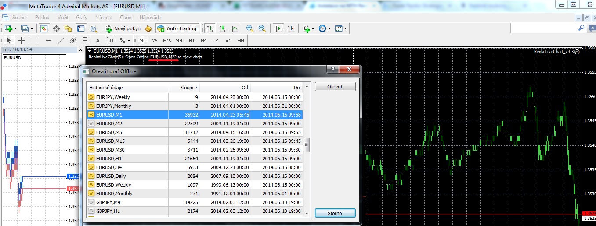The width and height of the screenshot is (596, 226).
Task: Select the Text Label tool
Action: click(x=110, y=40)
